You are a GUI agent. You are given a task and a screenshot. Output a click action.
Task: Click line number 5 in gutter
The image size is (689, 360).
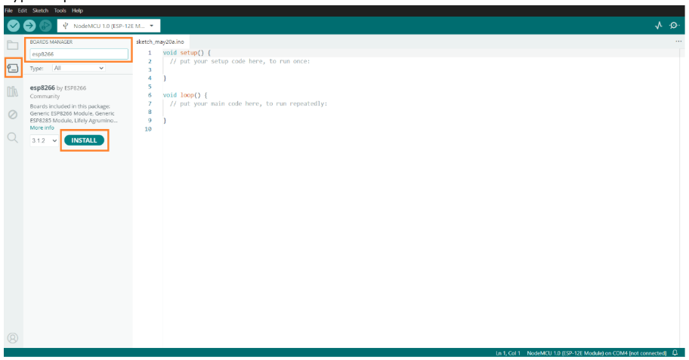[x=150, y=87]
